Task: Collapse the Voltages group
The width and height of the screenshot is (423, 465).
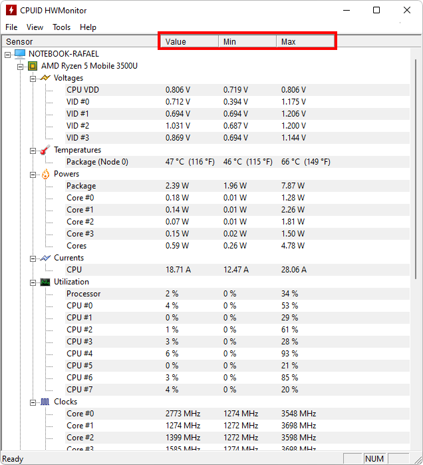Action: [x=33, y=79]
